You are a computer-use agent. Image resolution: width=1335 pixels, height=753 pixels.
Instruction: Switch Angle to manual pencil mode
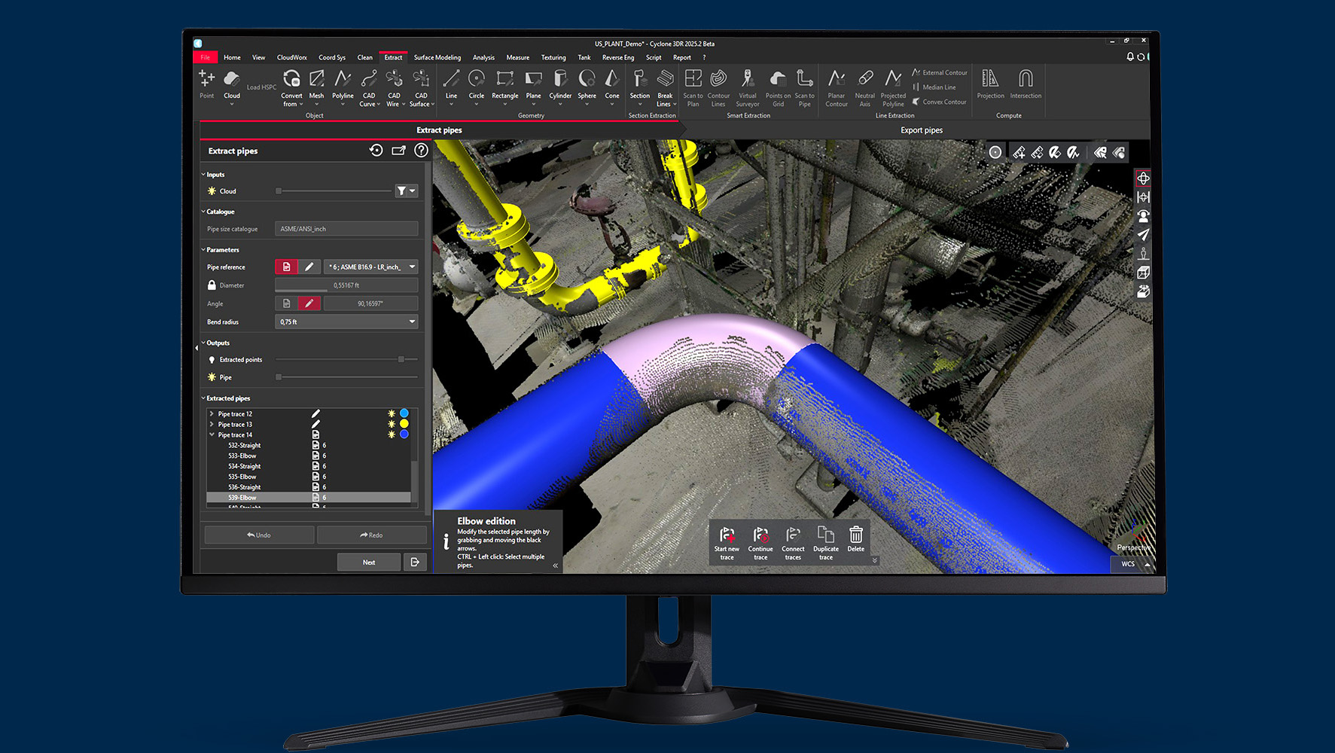coord(309,303)
